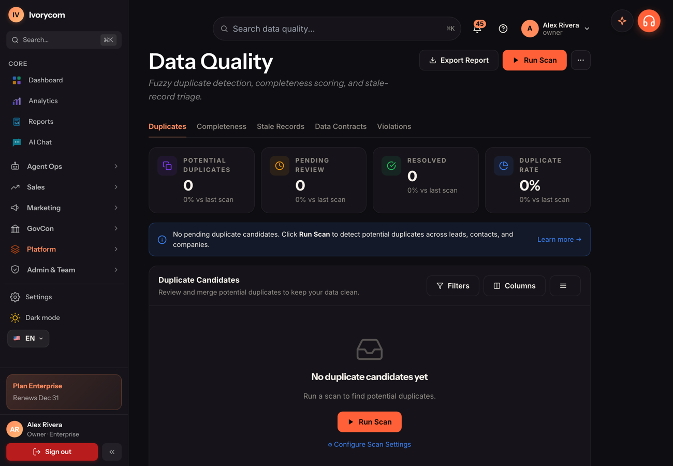Click the Search data quality field
The image size is (673, 466).
click(337, 29)
